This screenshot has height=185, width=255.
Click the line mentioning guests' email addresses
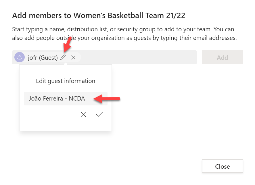click(x=124, y=38)
